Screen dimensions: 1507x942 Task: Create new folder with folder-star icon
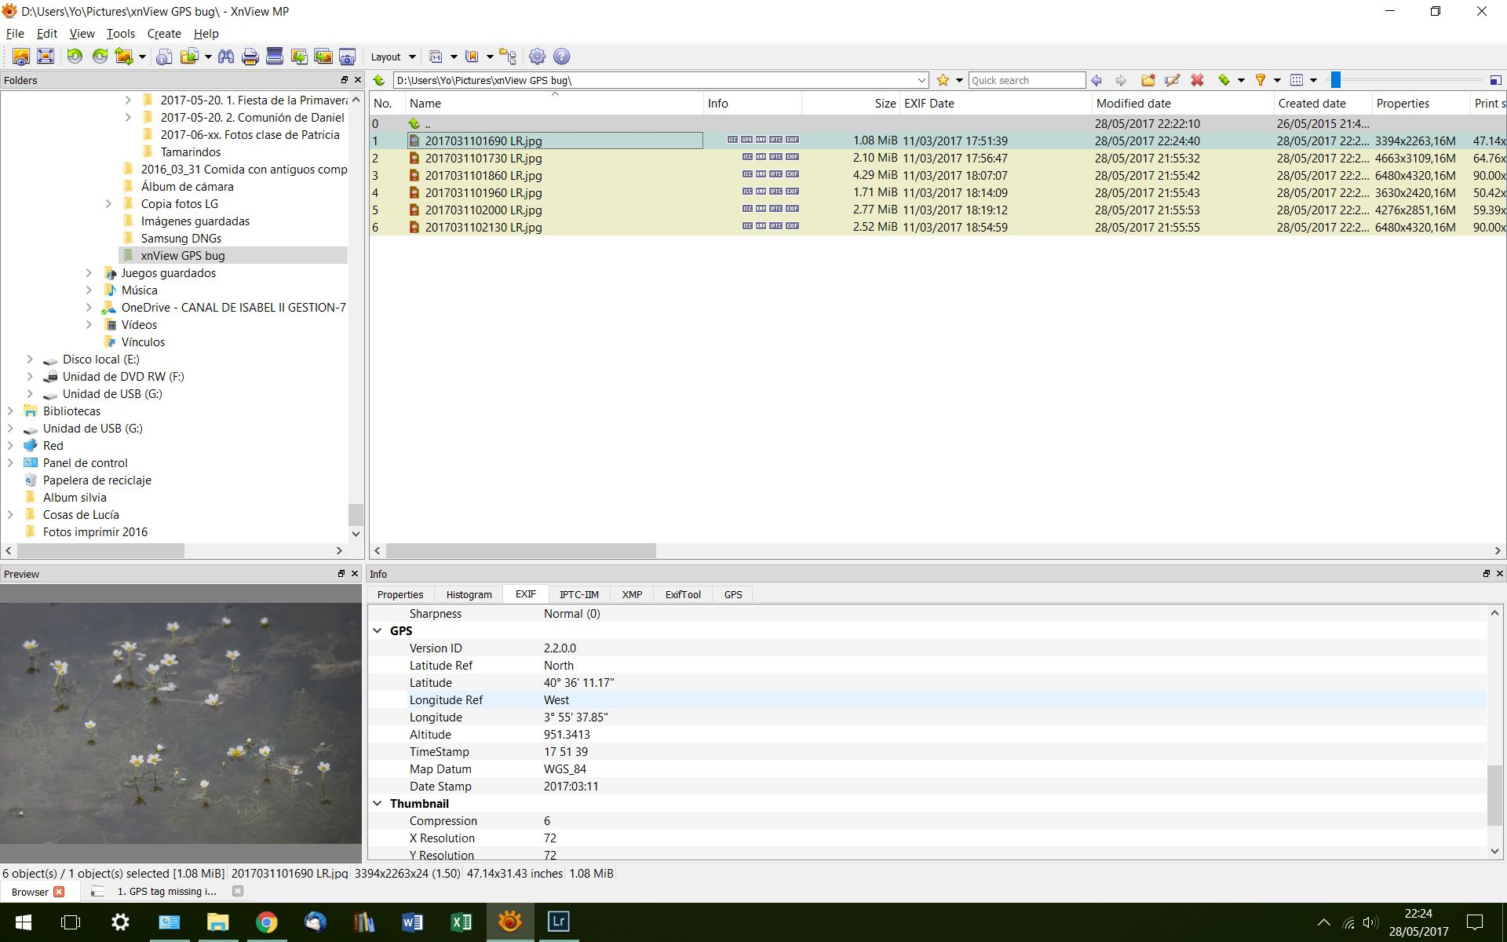1148,80
